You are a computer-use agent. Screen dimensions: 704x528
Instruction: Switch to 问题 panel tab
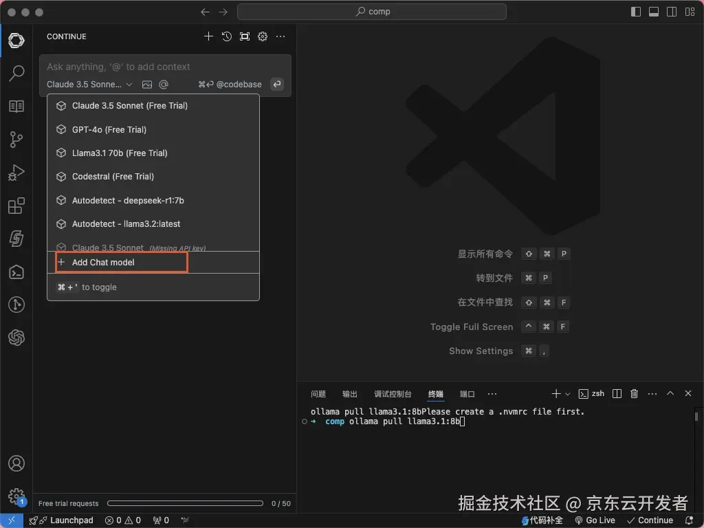point(318,394)
